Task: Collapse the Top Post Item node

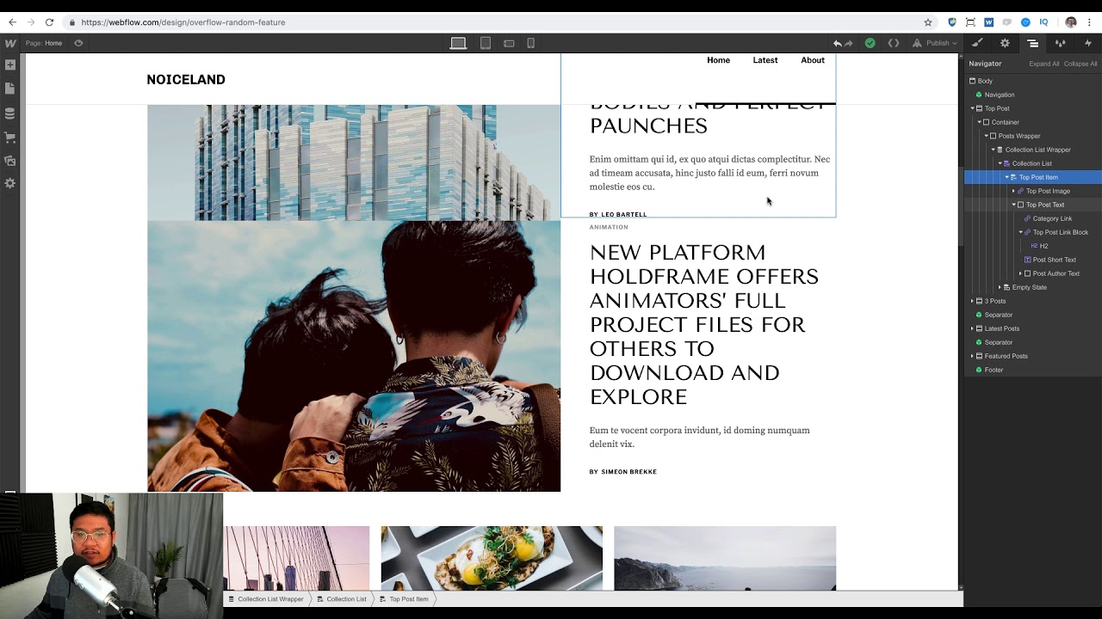Action: tap(1006, 177)
